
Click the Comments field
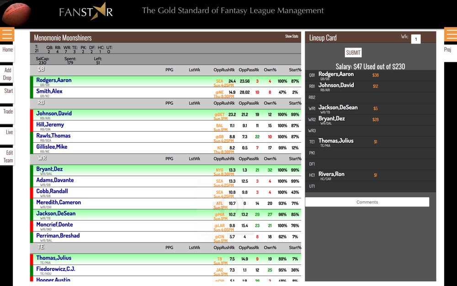[367, 202]
